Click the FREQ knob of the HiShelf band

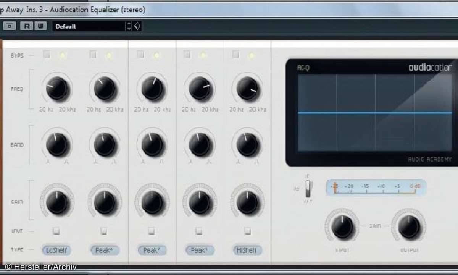pyautogui.click(x=247, y=88)
